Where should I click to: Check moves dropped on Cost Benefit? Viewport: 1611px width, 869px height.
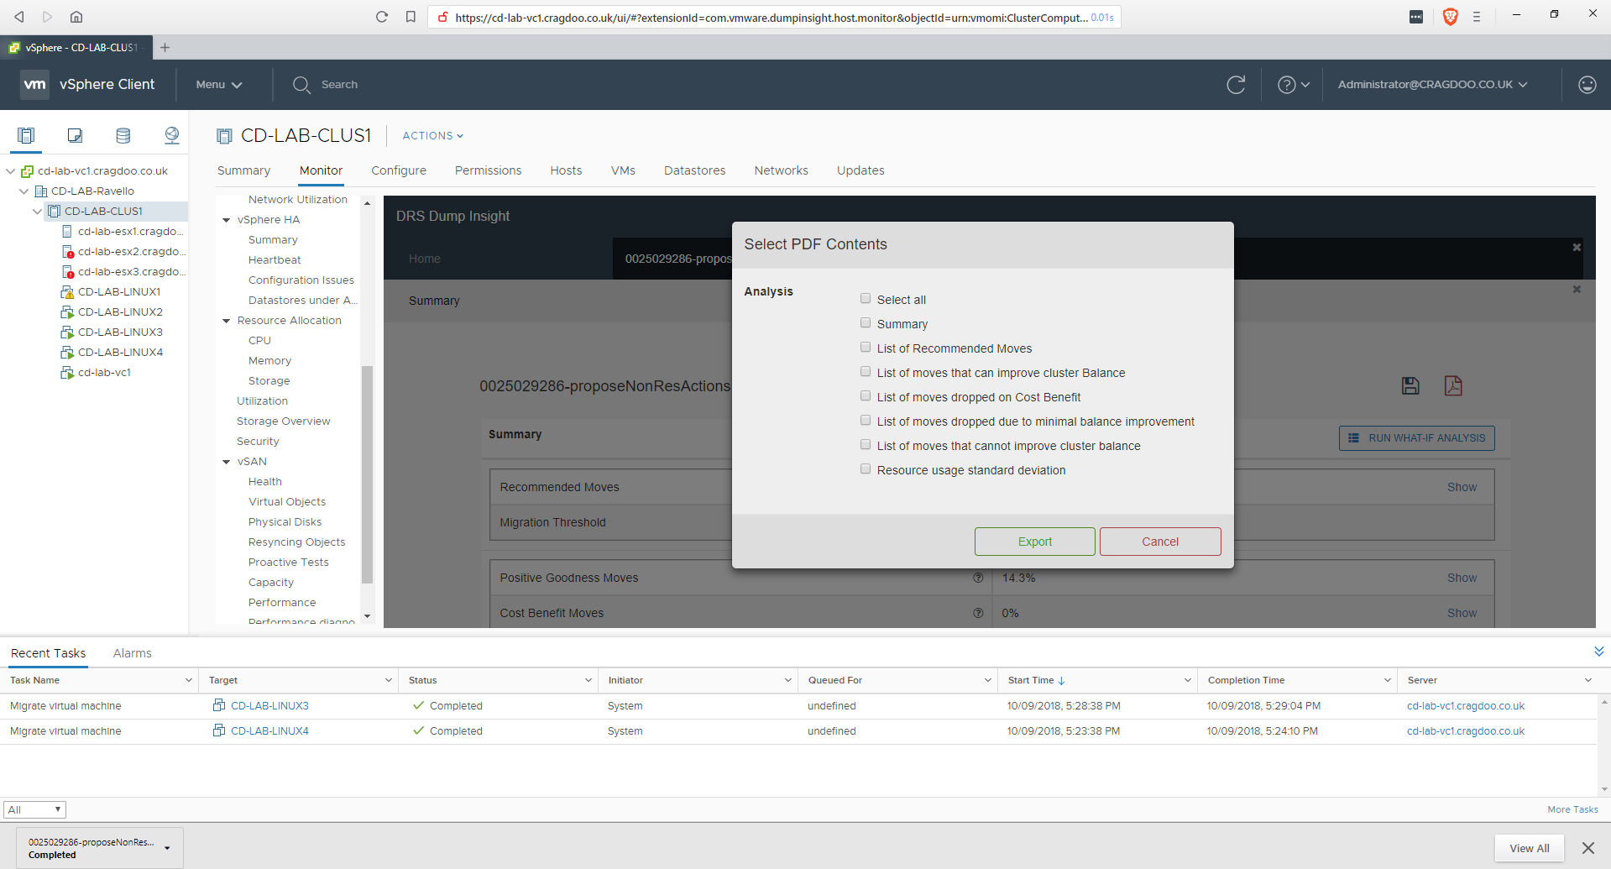[x=866, y=395]
